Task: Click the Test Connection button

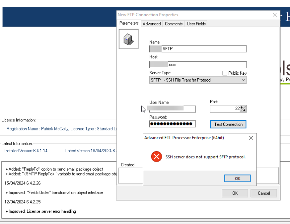Action: pyautogui.click(x=228, y=124)
